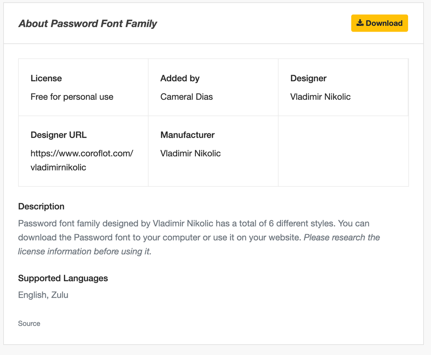Click the 'Added by' label
Screen dimensions: 431x355
180,78
